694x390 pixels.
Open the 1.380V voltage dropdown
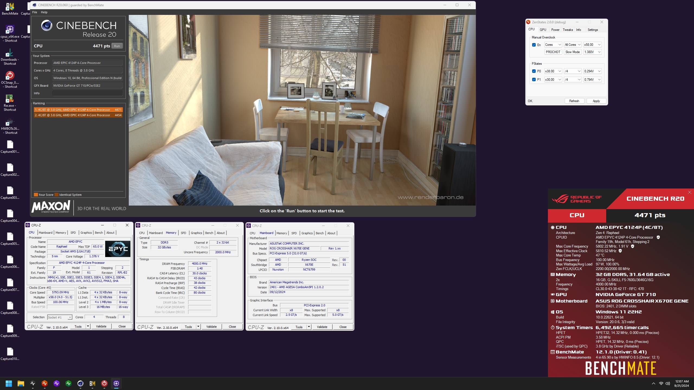click(592, 52)
